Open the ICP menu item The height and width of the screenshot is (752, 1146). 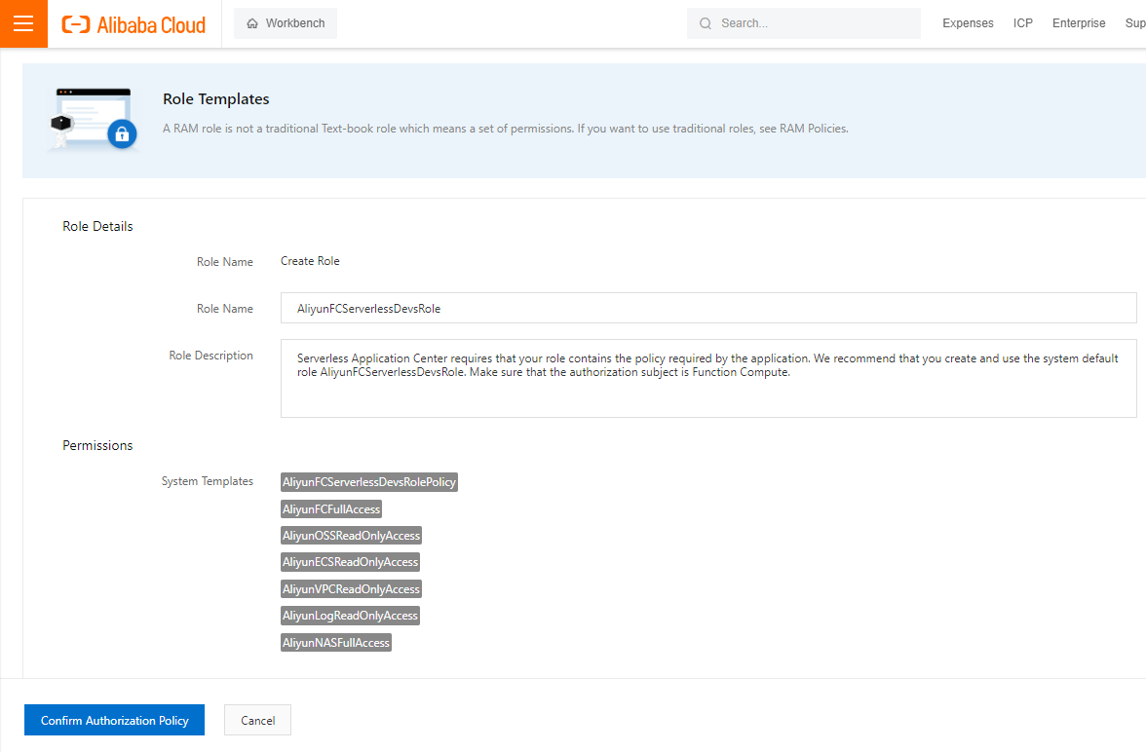coord(1022,23)
